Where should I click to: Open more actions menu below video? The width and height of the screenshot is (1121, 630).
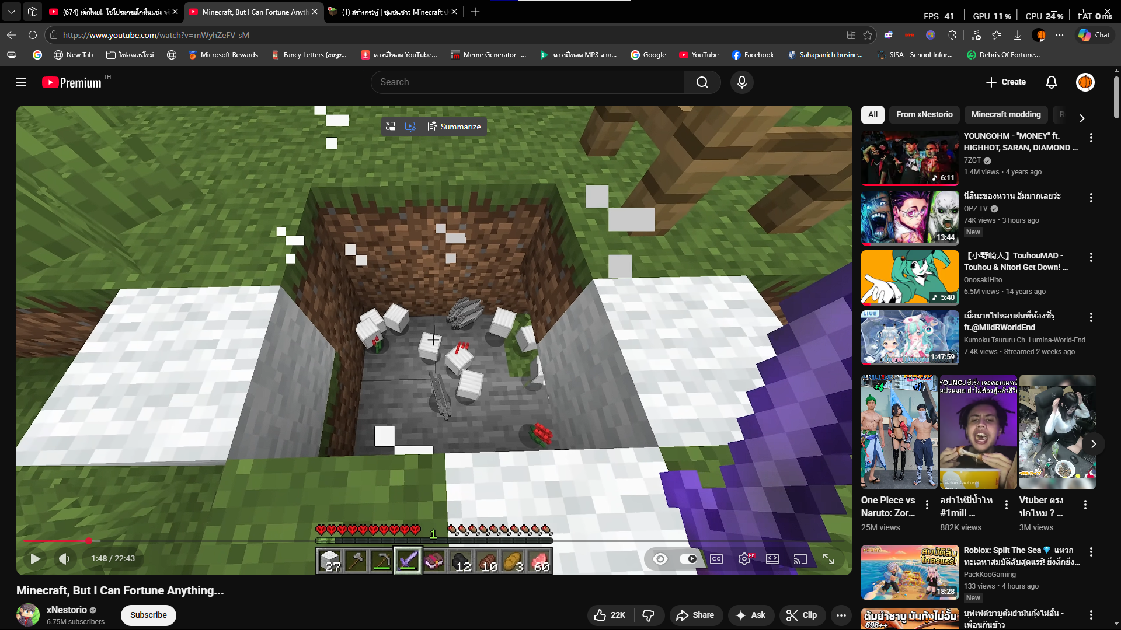pyautogui.click(x=841, y=615)
